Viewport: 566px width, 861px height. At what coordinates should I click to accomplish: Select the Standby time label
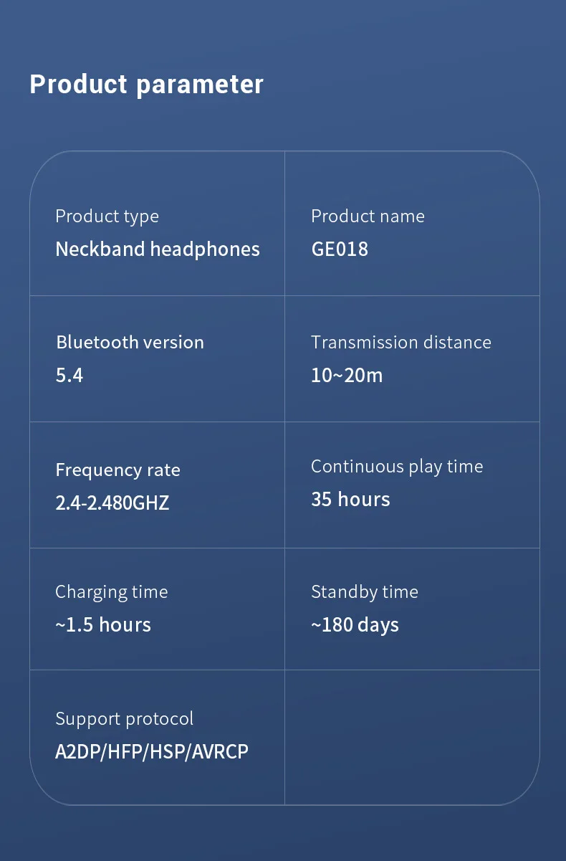(364, 592)
